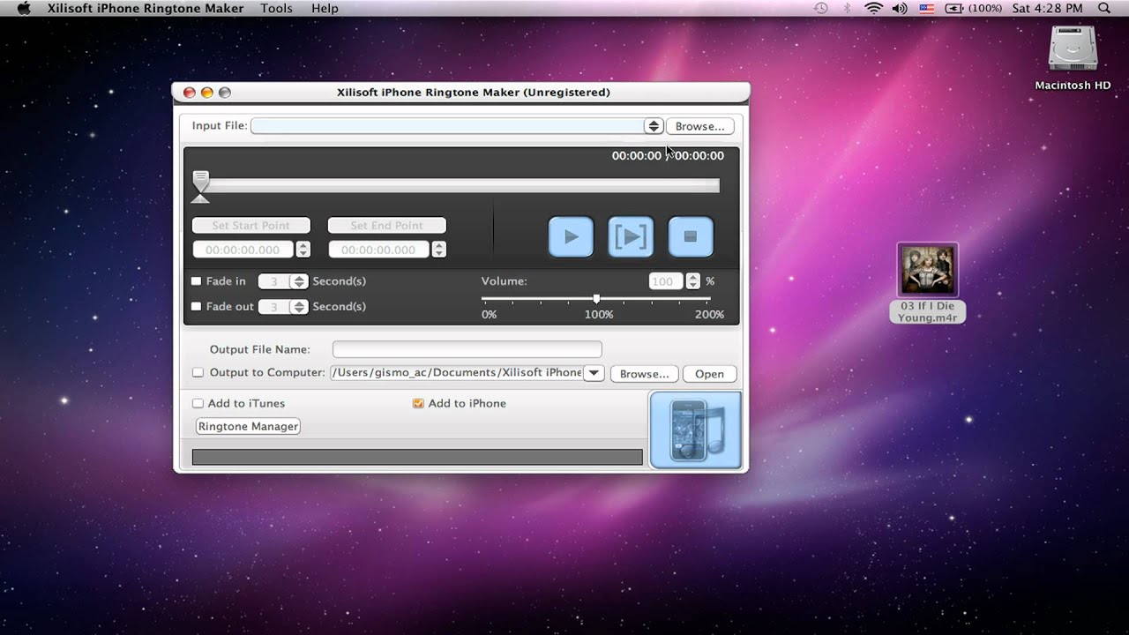Click the 00:00:00 elapsed time readout
1129x635 pixels.
(637, 156)
